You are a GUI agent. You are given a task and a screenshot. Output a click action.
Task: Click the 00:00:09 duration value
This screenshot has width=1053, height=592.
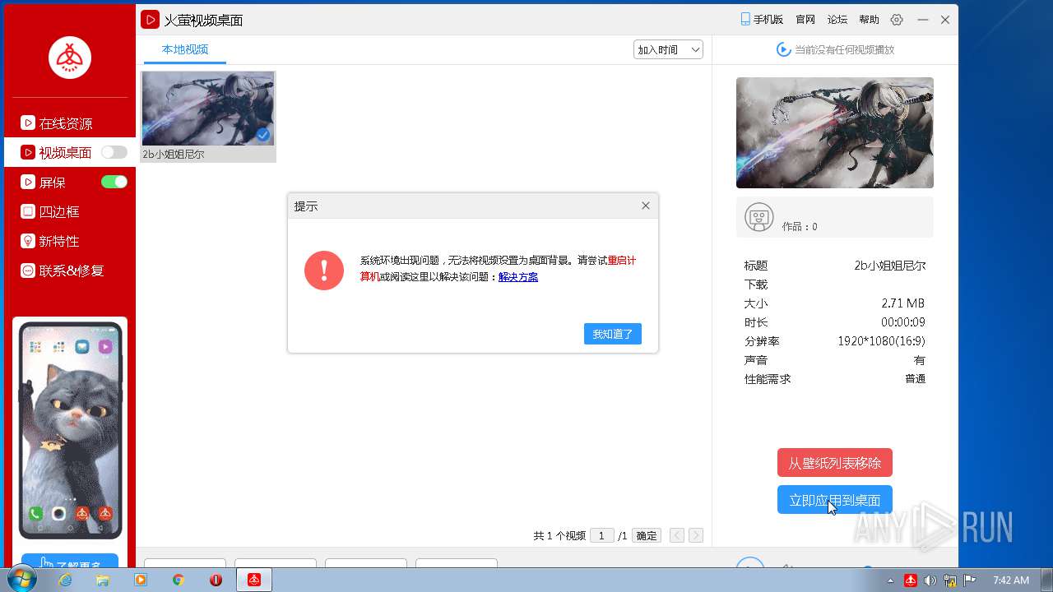[x=903, y=322]
